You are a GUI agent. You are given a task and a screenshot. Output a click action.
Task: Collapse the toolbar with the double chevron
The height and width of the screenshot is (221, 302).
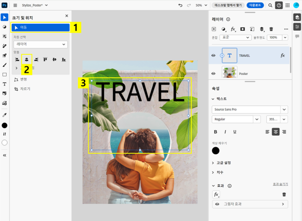[x=5, y=155]
